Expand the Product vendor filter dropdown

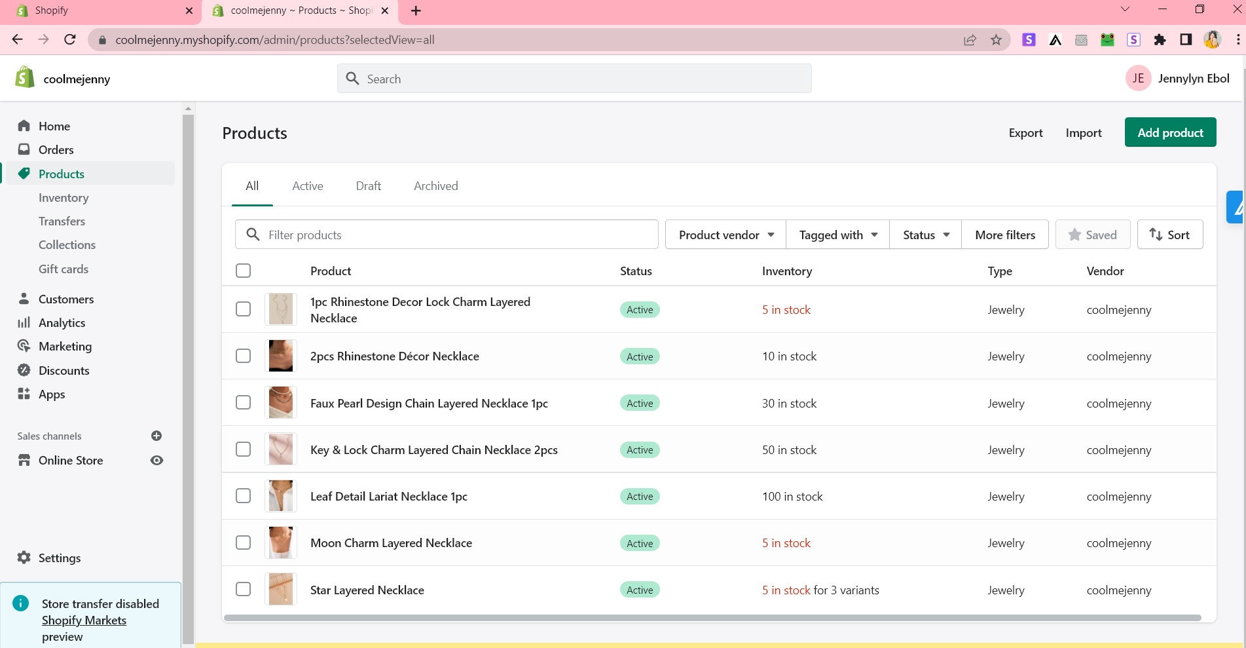pyautogui.click(x=725, y=235)
